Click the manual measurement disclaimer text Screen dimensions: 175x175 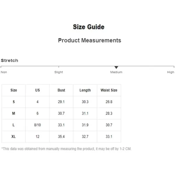point(66,149)
